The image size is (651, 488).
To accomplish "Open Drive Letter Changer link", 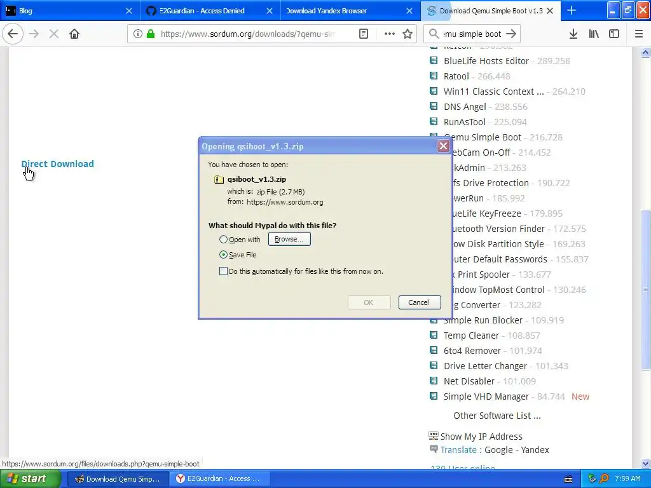I will pyautogui.click(x=485, y=366).
